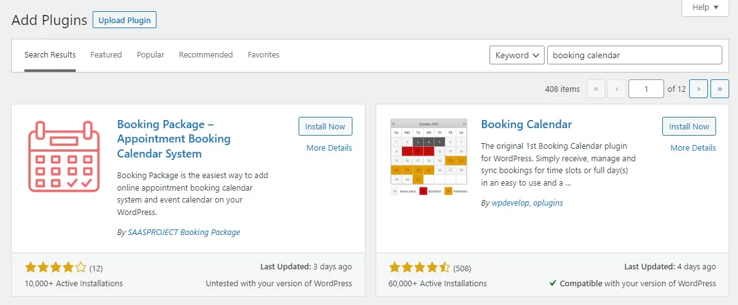Click the Booking Calendar star rating
Screen dimensions: 738x305
point(419,268)
